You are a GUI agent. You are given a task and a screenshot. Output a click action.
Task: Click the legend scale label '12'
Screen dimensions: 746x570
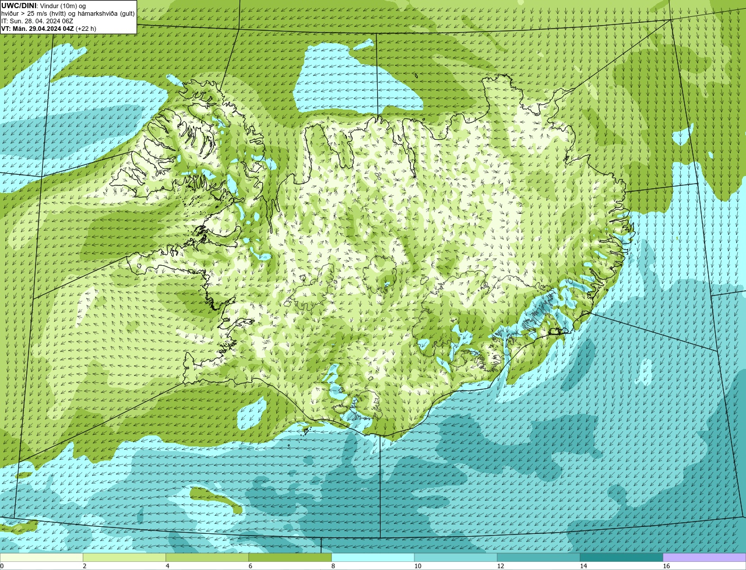point(500,566)
